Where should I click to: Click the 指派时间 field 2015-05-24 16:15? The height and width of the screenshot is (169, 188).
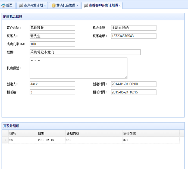coord(134,92)
